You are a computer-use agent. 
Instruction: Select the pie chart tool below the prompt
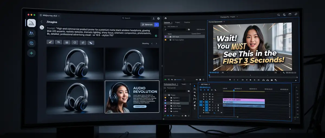(75, 43)
